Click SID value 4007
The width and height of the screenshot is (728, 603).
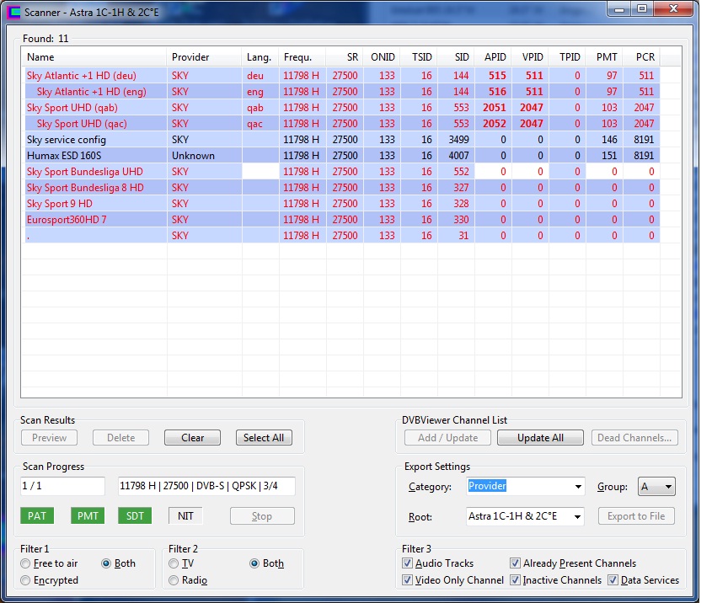click(458, 156)
